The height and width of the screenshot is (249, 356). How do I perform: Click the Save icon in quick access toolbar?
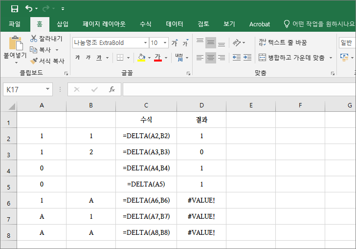[x=15, y=9]
